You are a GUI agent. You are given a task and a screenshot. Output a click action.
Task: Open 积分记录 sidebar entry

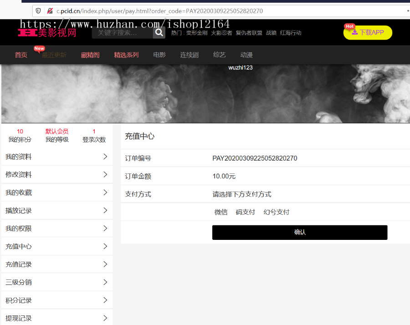coord(57,300)
